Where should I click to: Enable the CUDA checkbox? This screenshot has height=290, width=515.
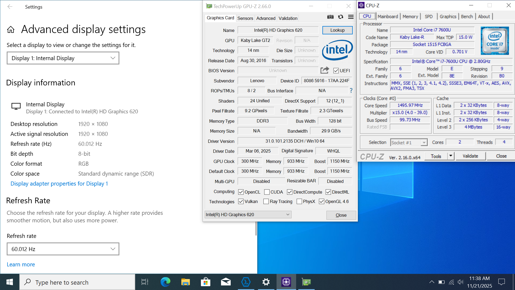point(267,192)
